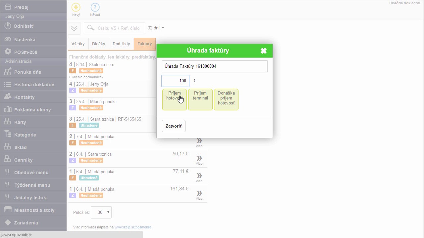Click the Nový plus icon
This screenshot has width=424, height=238.
[76, 7]
